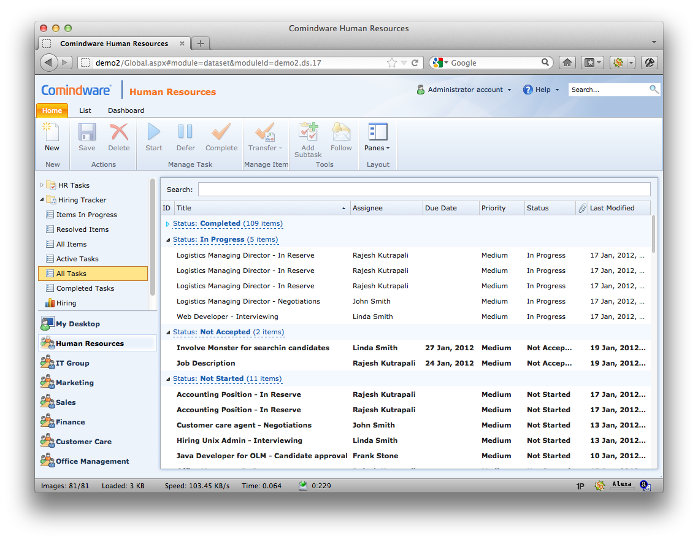This screenshot has width=698, height=541.
Task: Collapse the Status: In Progress group
Action: [168, 240]
